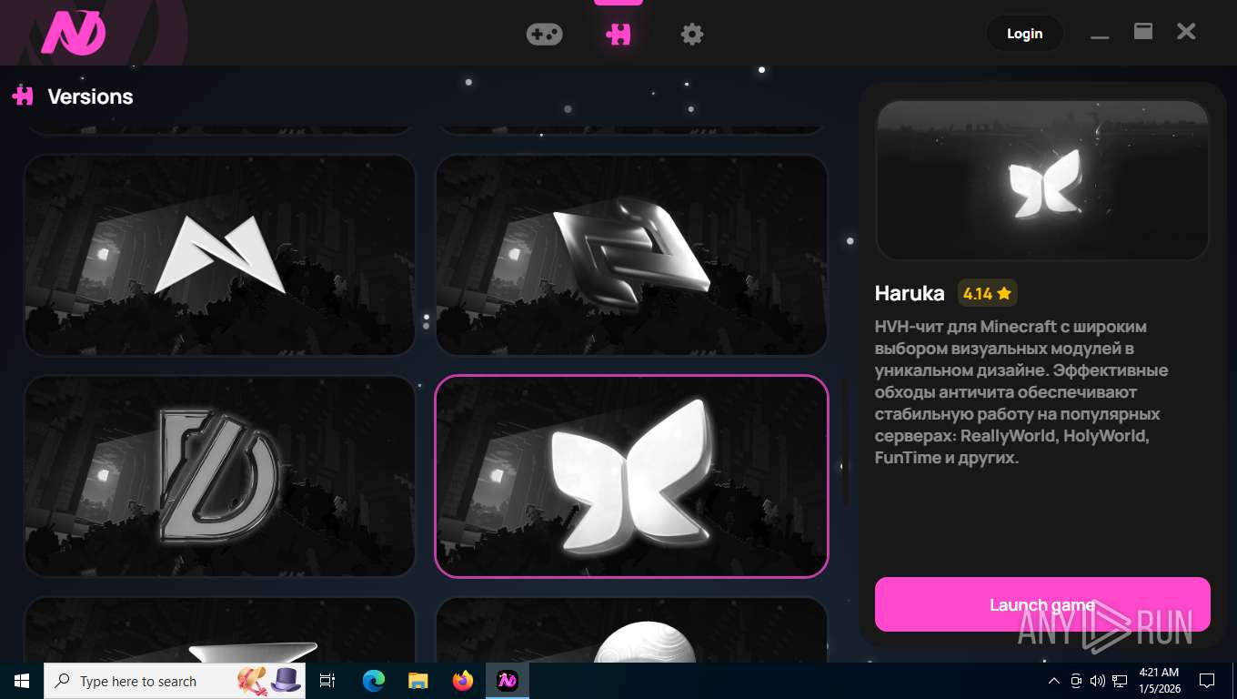This screenshot has width=1237, height=699.
Task: Maximize the launcher window
Action: (x=1143, y=32)
